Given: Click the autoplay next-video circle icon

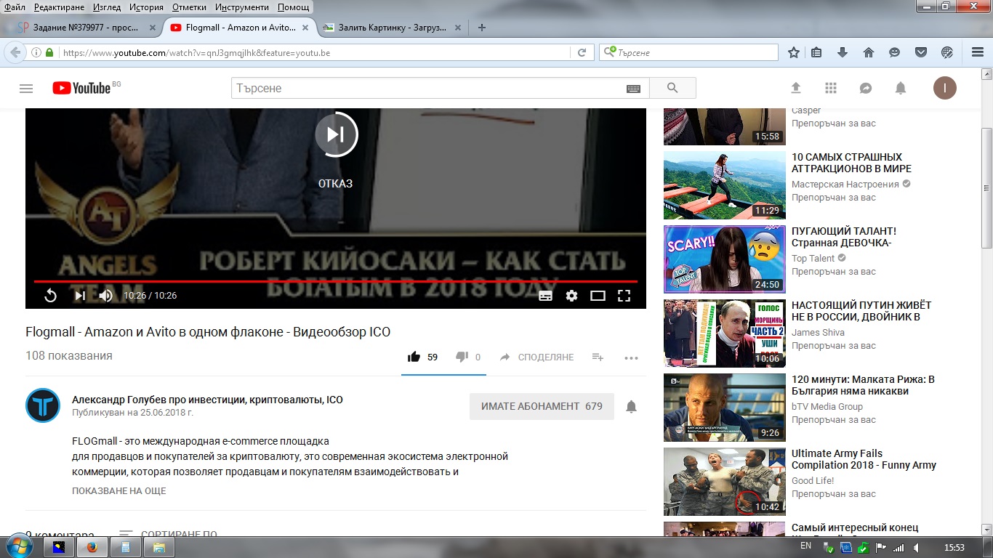Looking at the screenshot, I should 336,134.
